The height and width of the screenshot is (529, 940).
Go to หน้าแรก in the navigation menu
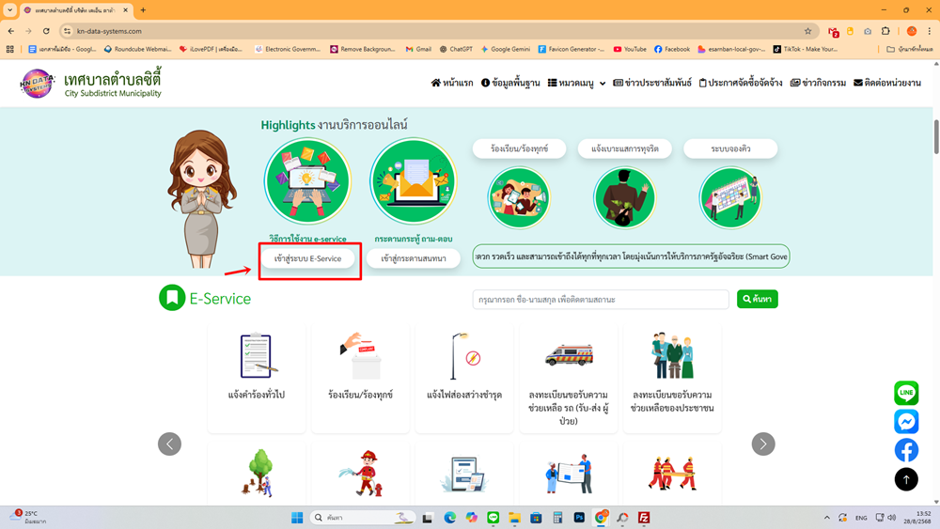pyautogui.click(x=452, y=83)
